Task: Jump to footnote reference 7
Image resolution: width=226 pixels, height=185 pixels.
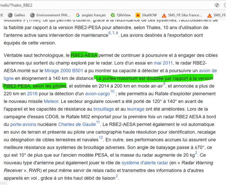Action: (113, 33)
